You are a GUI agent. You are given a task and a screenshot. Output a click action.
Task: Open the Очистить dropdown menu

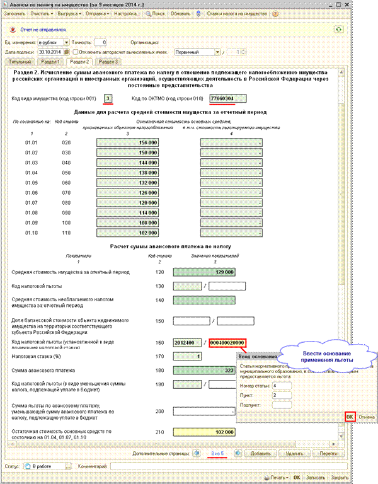click(42, 14)
